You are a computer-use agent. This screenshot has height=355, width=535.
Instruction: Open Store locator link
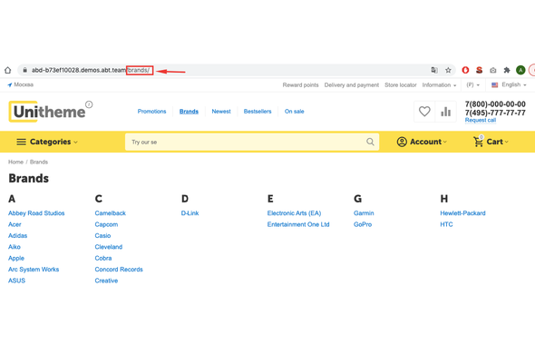coord(401,84)
